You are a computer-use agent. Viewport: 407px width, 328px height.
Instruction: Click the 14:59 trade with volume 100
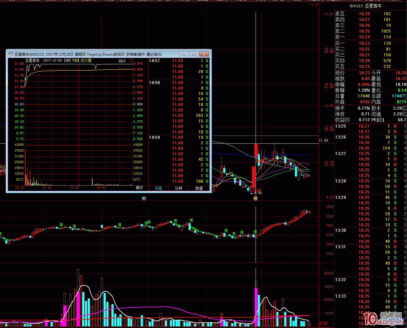pyautogui.click(x=179, y=181)
